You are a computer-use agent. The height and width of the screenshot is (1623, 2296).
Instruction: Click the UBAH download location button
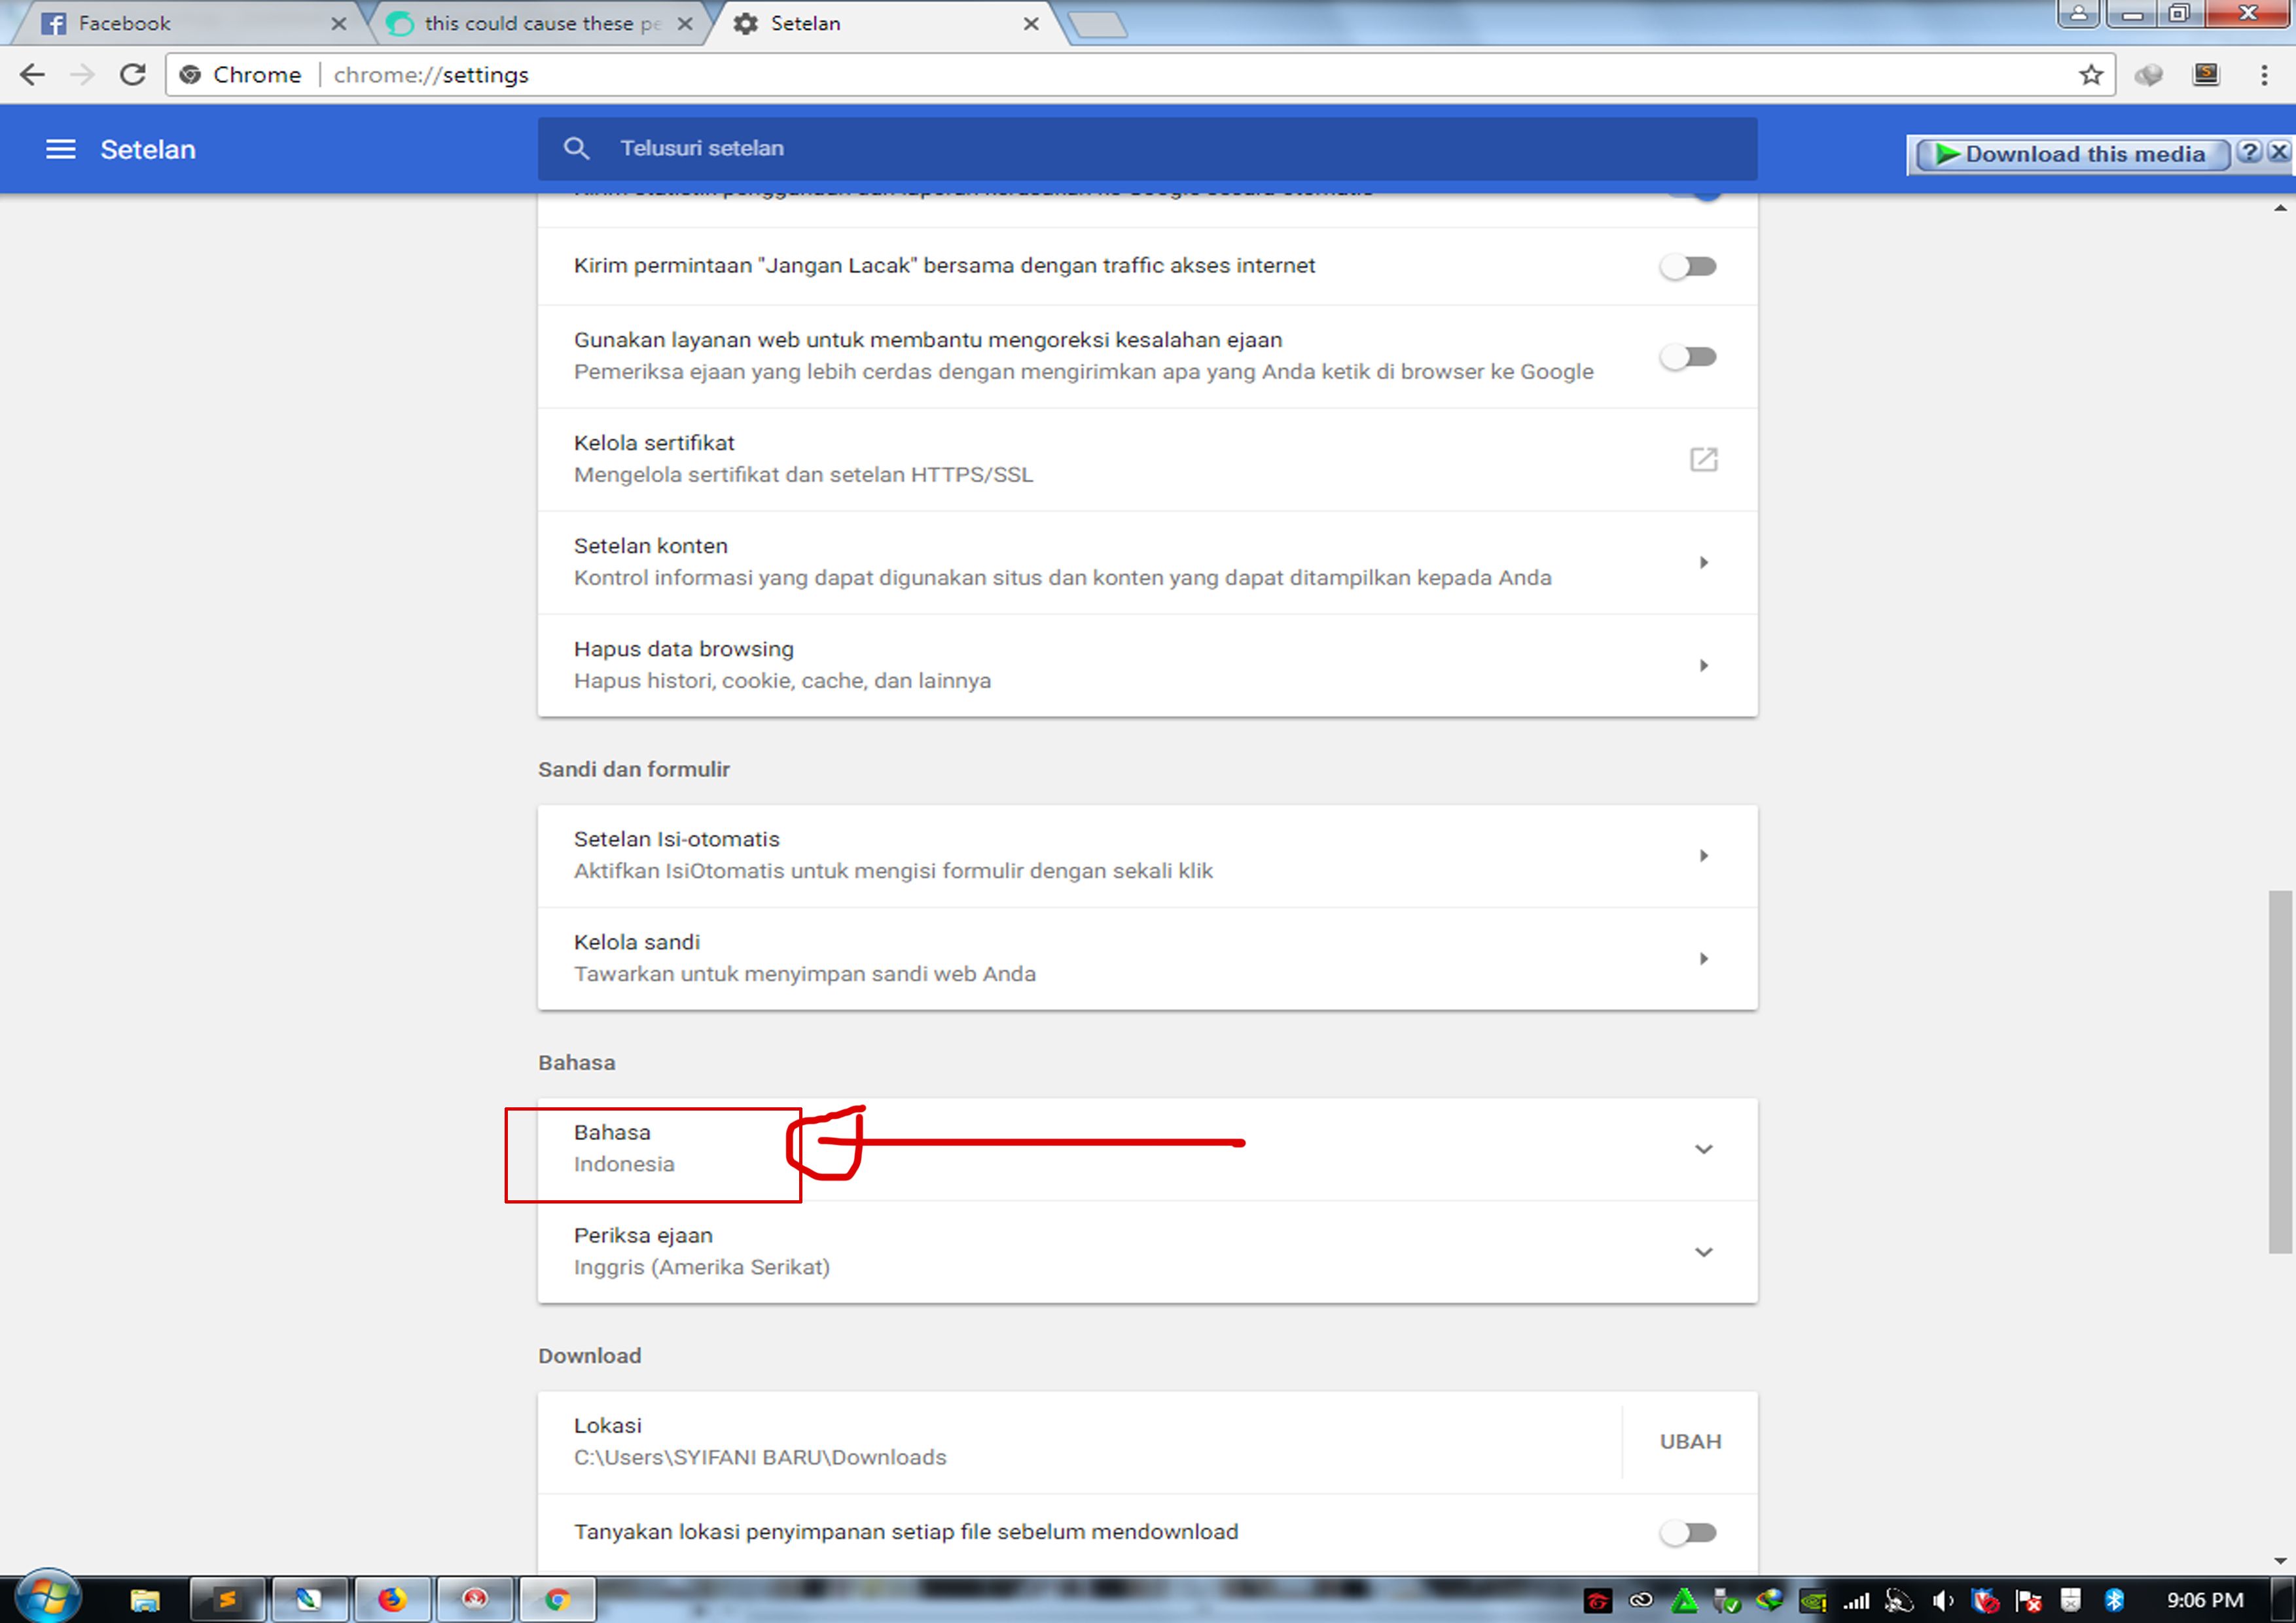pos(1690,1441)
